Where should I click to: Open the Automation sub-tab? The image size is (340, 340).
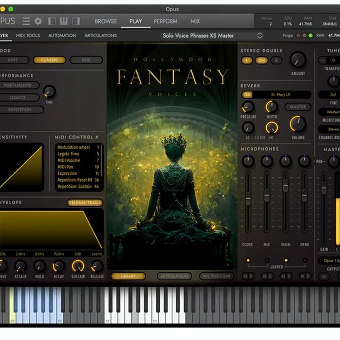(62, 35)
